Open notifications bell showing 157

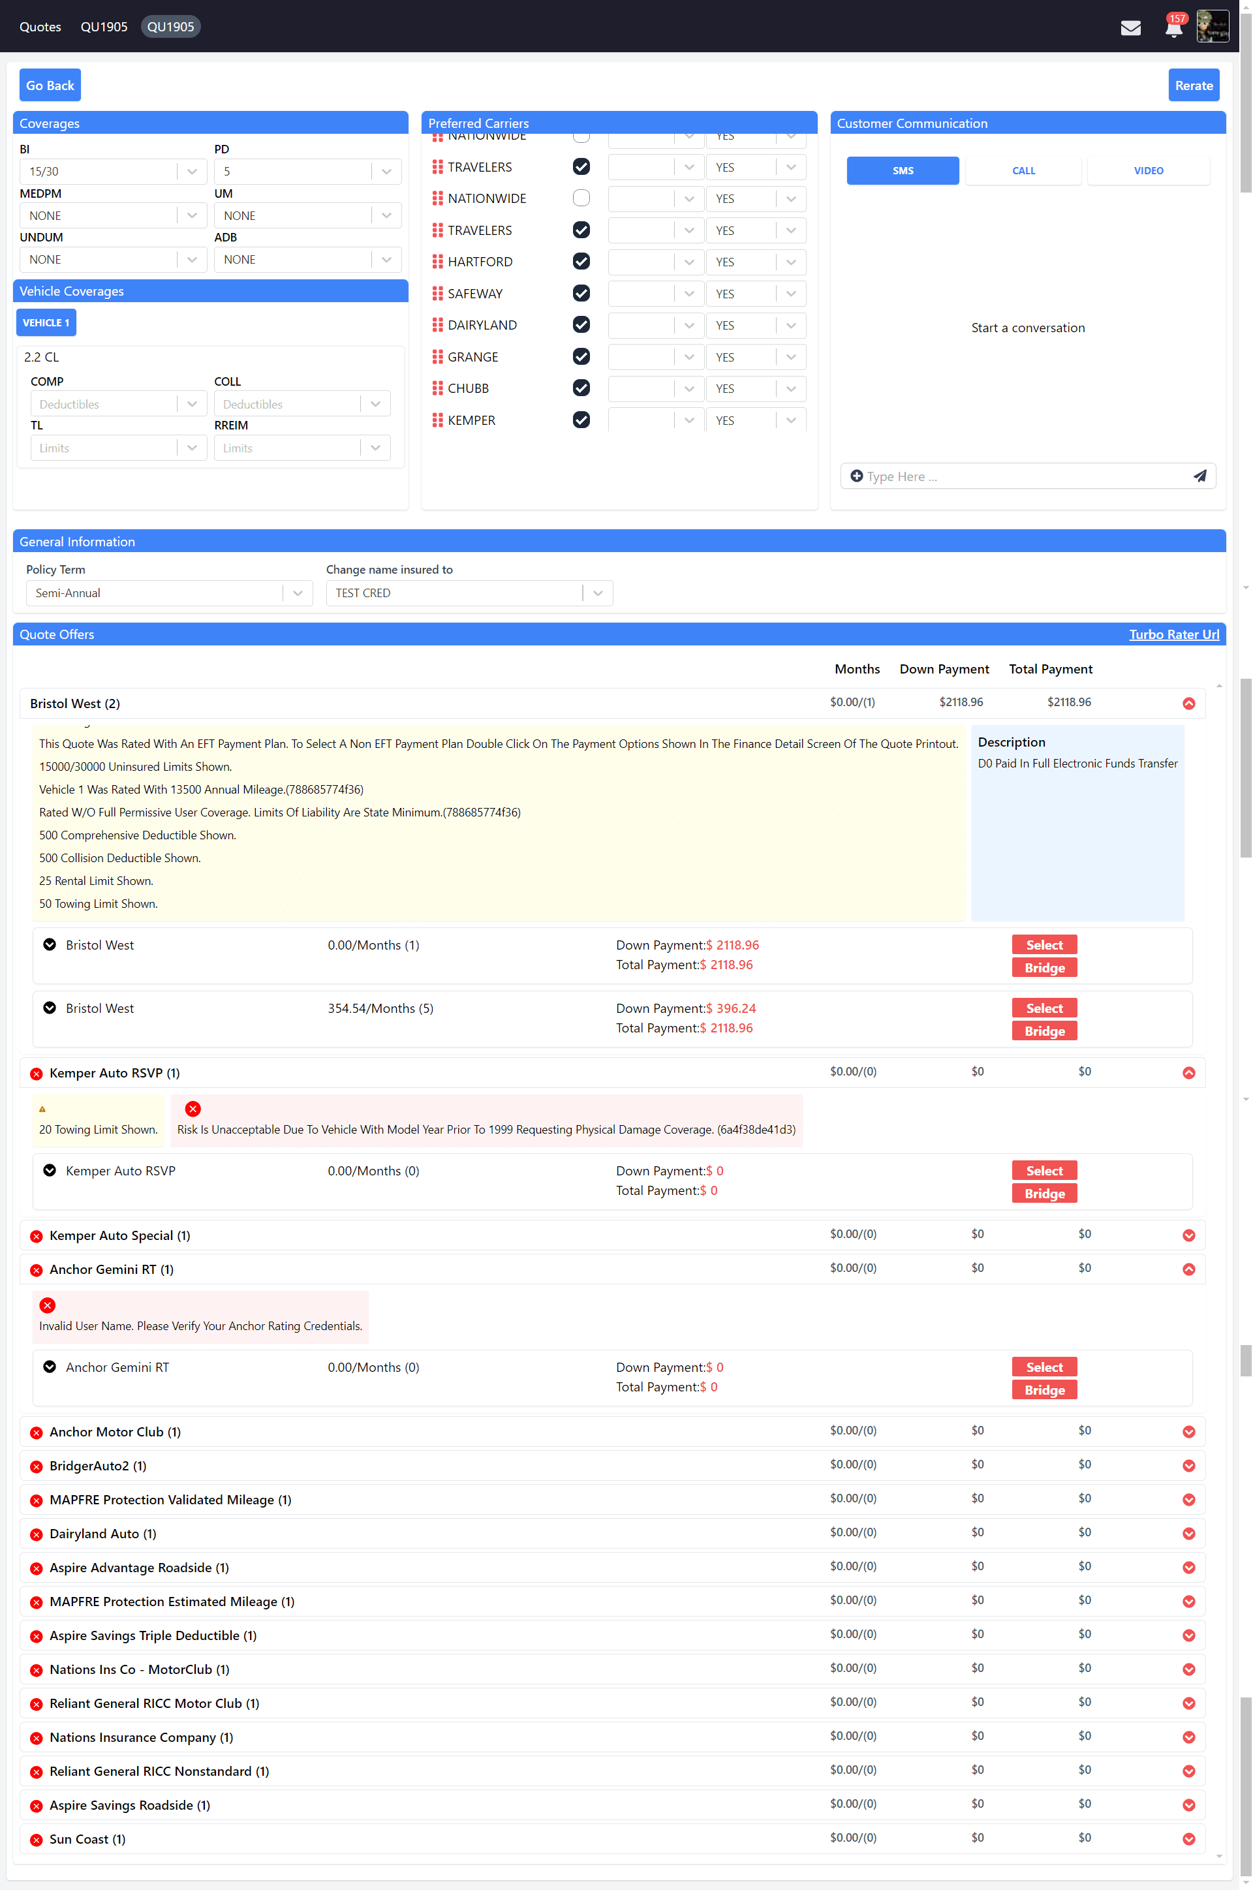(x=1173, y=28)
